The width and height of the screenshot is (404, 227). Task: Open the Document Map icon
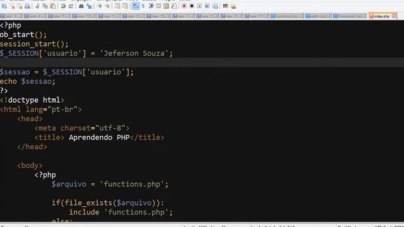click(x=166, y=6)
